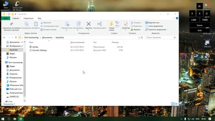Pin folder to Quick Access panel
Viewport: 215px width, 121px height.
point(11,26)
